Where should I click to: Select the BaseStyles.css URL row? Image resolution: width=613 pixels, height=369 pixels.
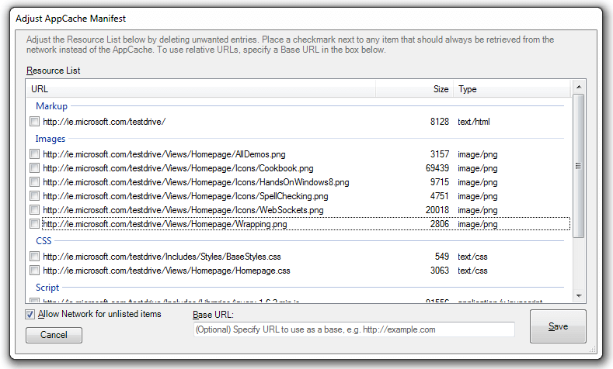(x=162, y=257)
